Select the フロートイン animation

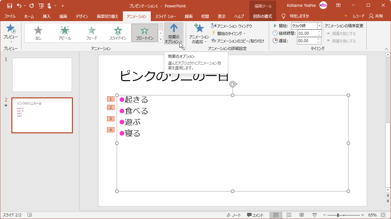coord(144,32)
